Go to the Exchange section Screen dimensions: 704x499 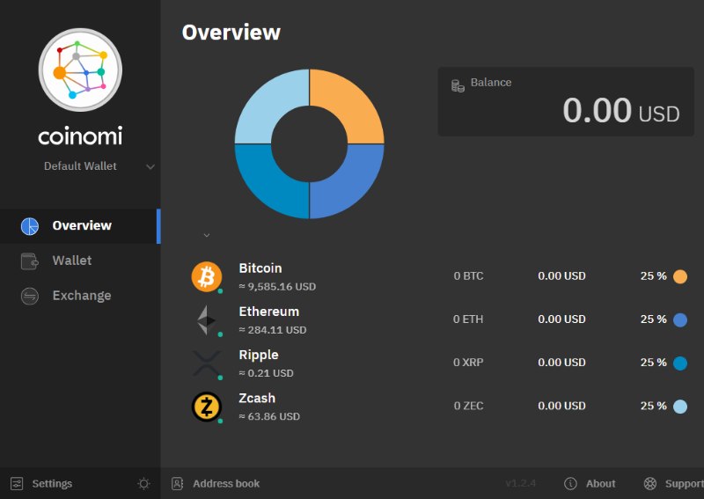coord(82,296)
